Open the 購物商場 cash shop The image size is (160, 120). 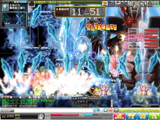coord(119,116)
